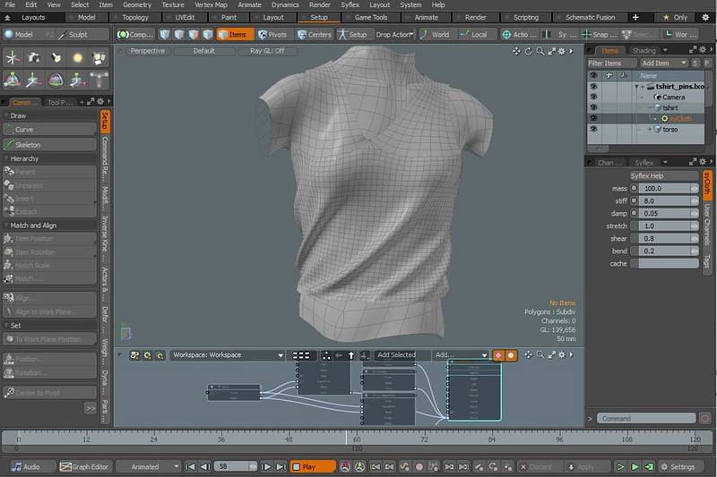
Task: Click the timeline ruler at frame 84
Action: (x=491, y=439)
